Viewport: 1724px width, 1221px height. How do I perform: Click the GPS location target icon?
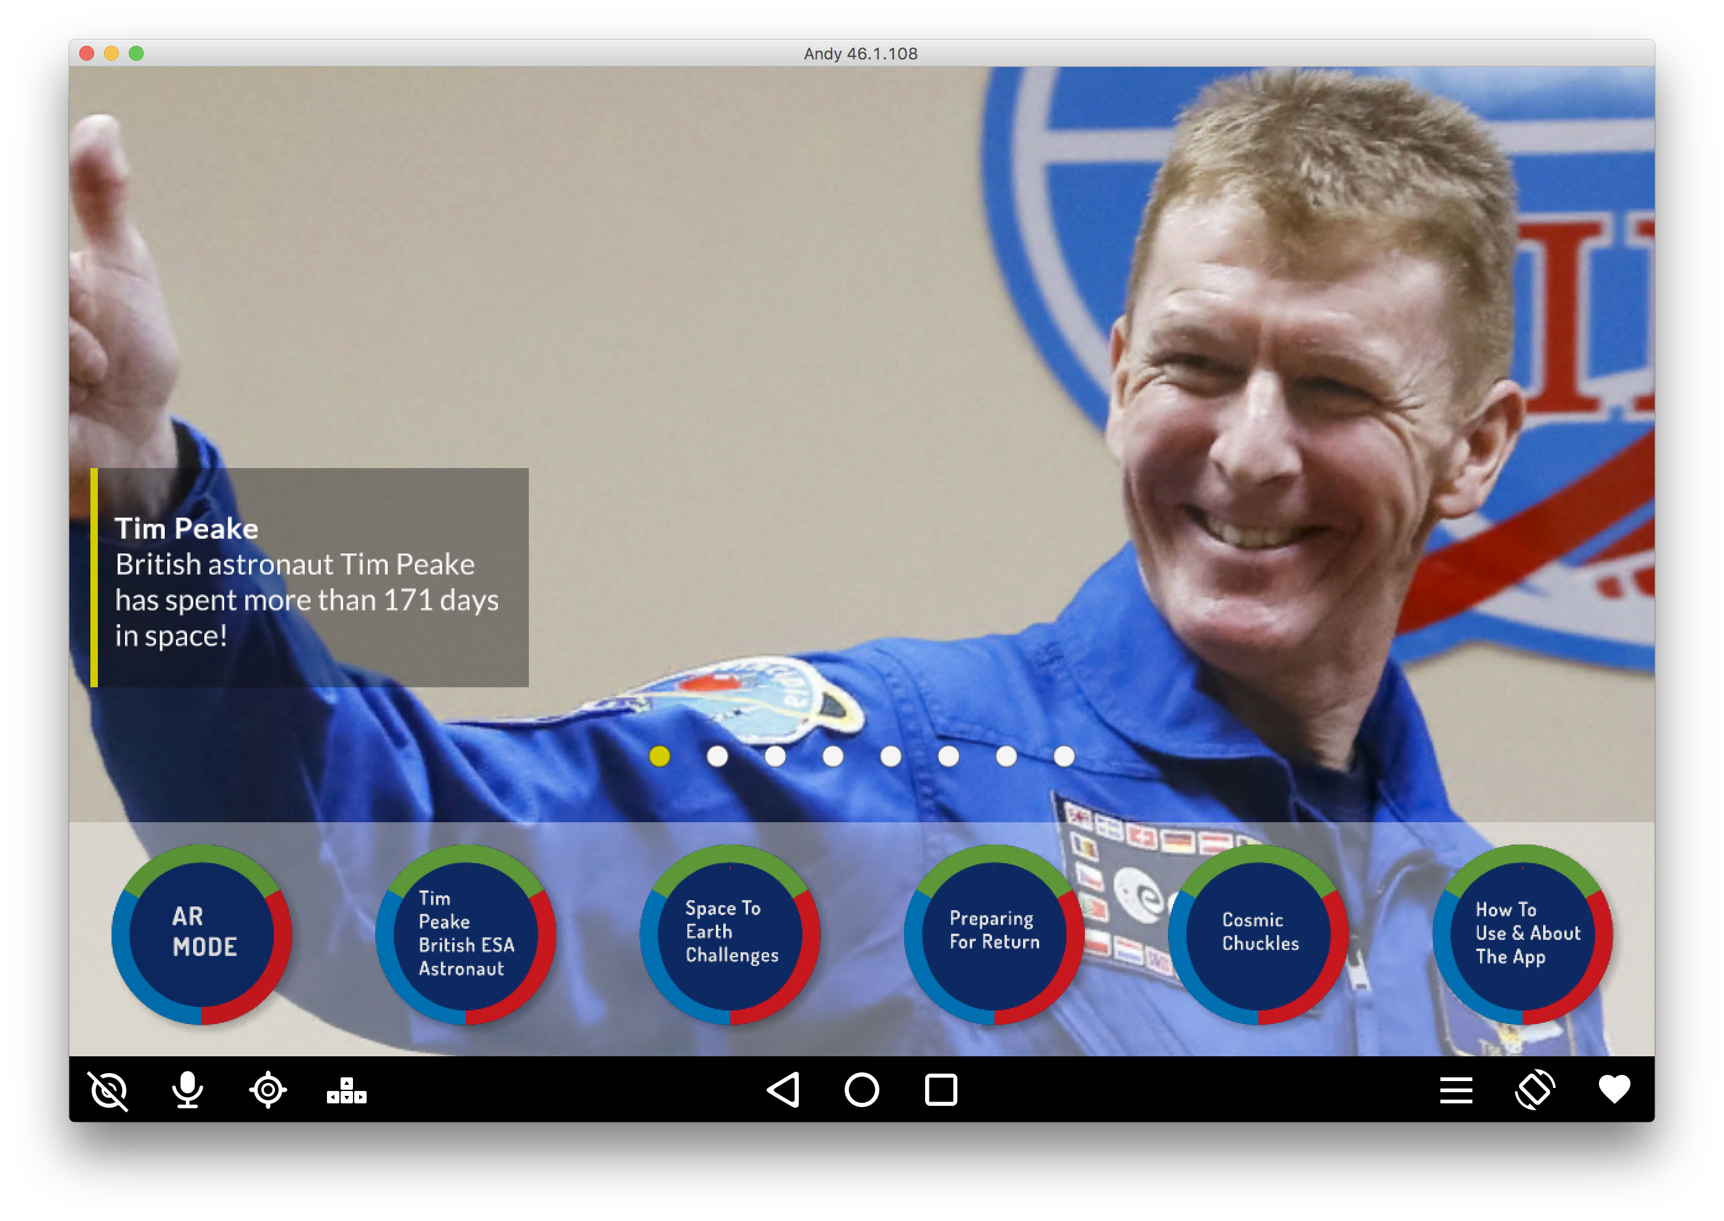[268, 1090]
